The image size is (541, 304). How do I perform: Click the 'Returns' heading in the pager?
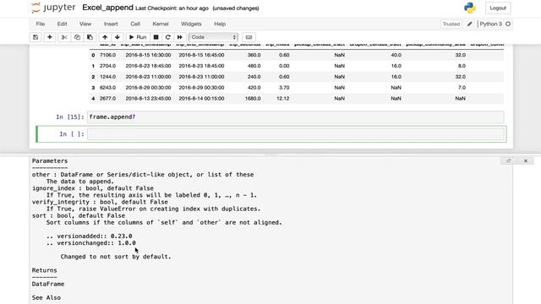45,270
